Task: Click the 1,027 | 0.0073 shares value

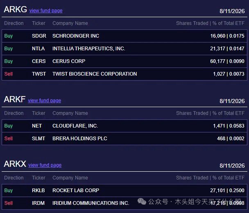Action: [x=229, y=74]
